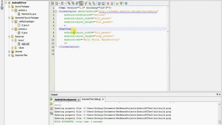The image size is (222, 125).
Task: Collapse the Source Packages node
Action: [x=9, y=7]
